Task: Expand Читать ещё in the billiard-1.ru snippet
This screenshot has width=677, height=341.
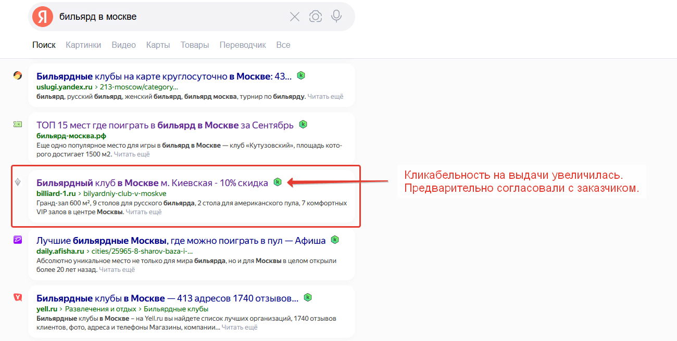Action: click(x=144, y=212)
